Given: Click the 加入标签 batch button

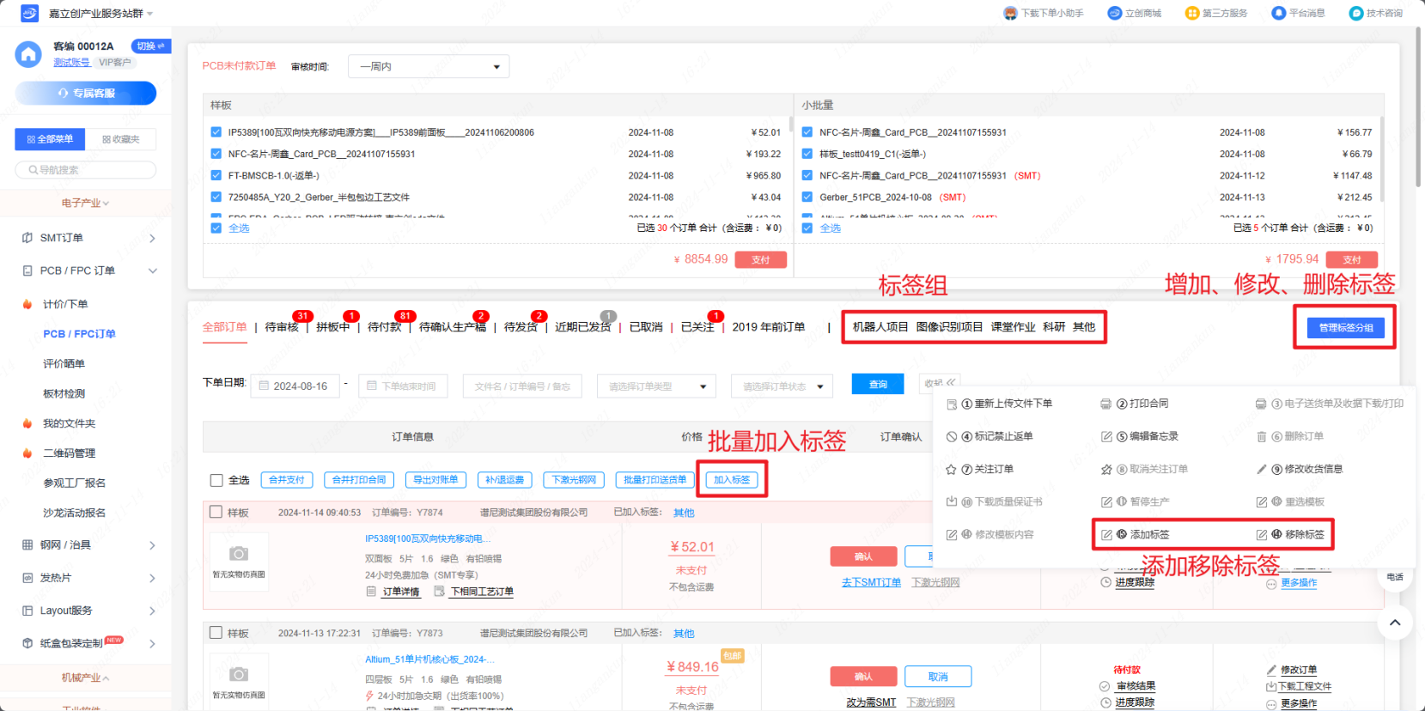Looking at the screenshot, I should pyautogui.click(x=732, y=480).
